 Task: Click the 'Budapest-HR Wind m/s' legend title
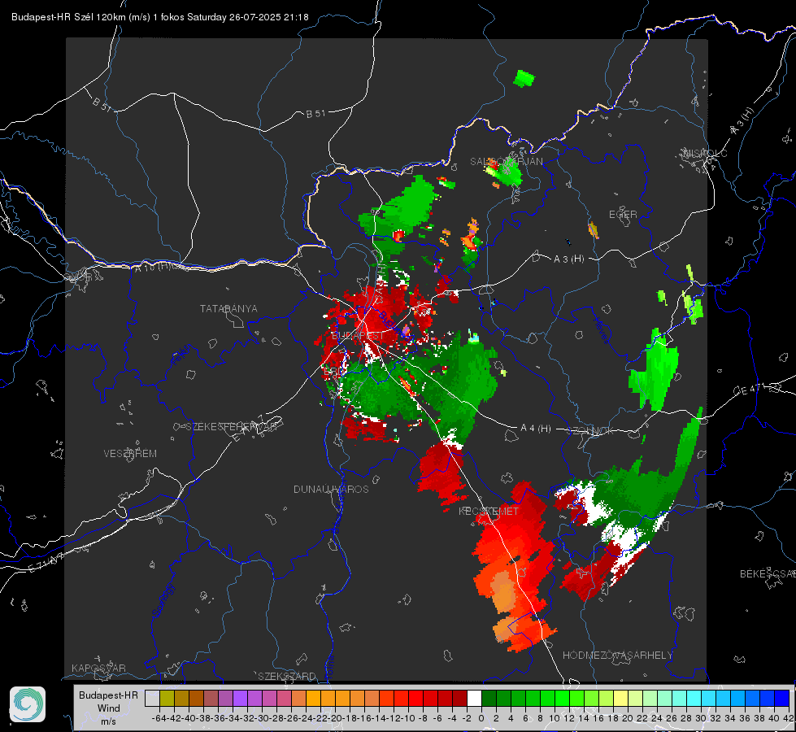coord(109,708)
